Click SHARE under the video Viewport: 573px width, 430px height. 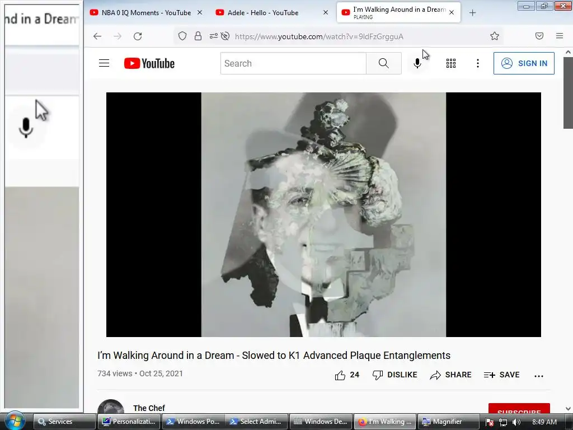point(450,375)
